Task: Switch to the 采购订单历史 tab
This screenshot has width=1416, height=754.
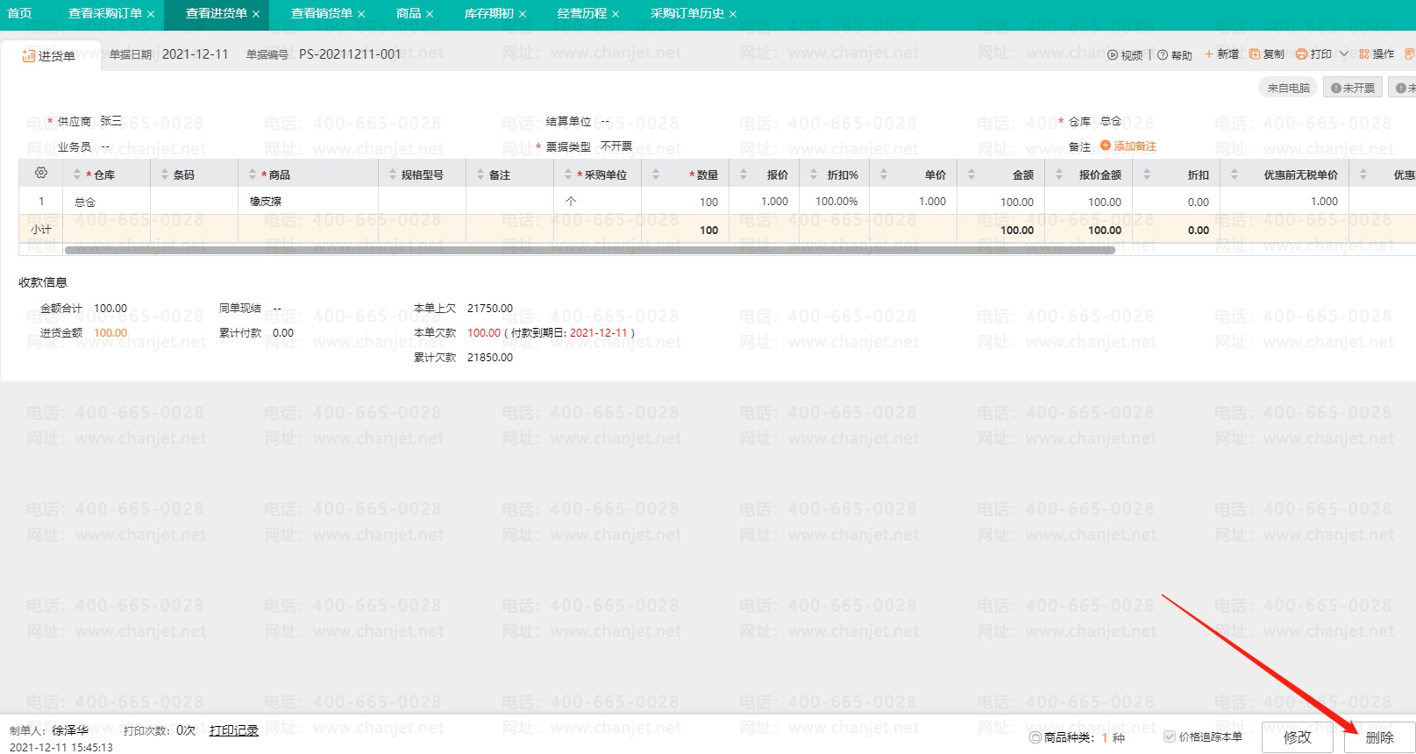Action: pyautogui.click(x=687, y=13)
